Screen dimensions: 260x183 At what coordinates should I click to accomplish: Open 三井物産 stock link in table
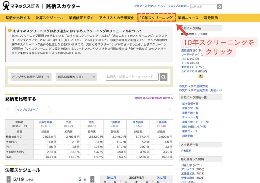[115, 122]
